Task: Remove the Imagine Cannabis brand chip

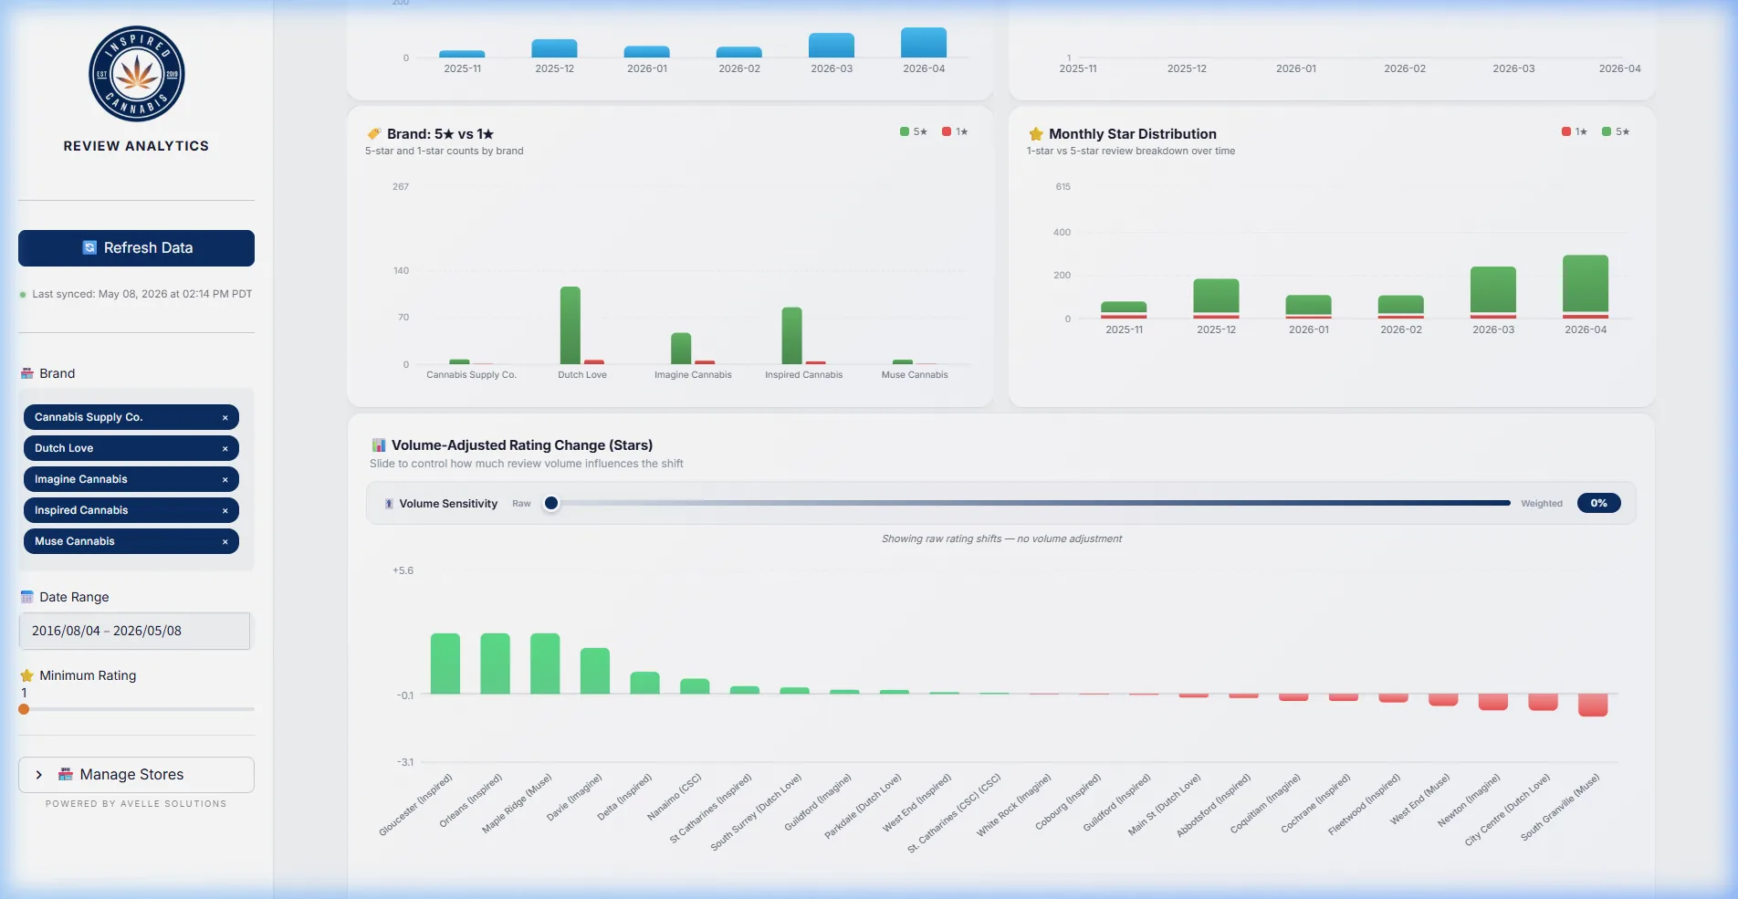Action: pos(225,479)
